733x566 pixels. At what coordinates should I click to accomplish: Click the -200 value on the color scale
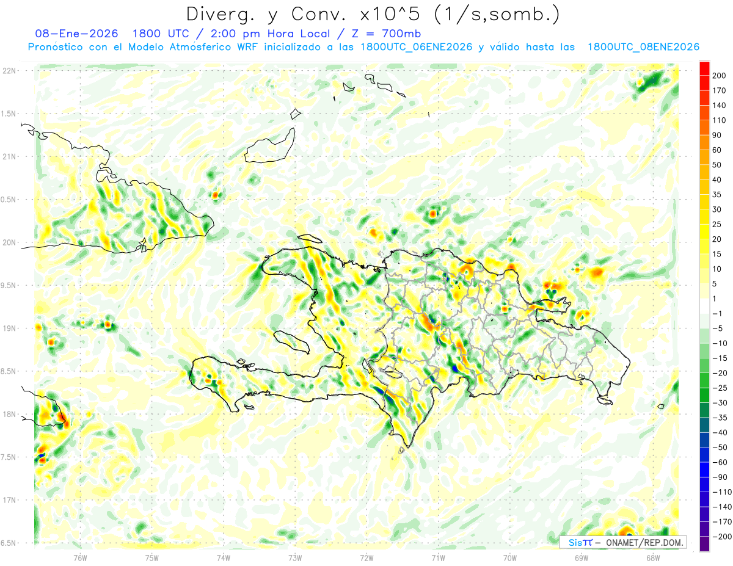click(721, 536)
